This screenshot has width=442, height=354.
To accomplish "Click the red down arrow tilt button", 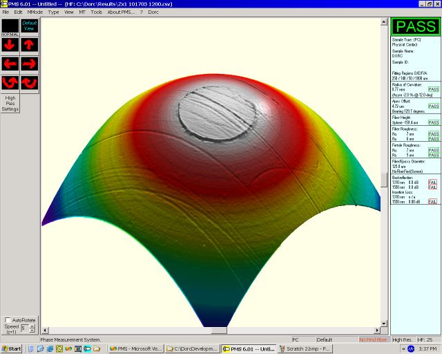I will [x=10, y=46].
